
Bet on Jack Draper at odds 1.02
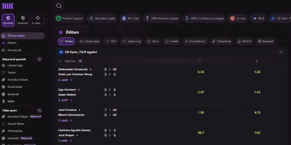coord(257,133)
